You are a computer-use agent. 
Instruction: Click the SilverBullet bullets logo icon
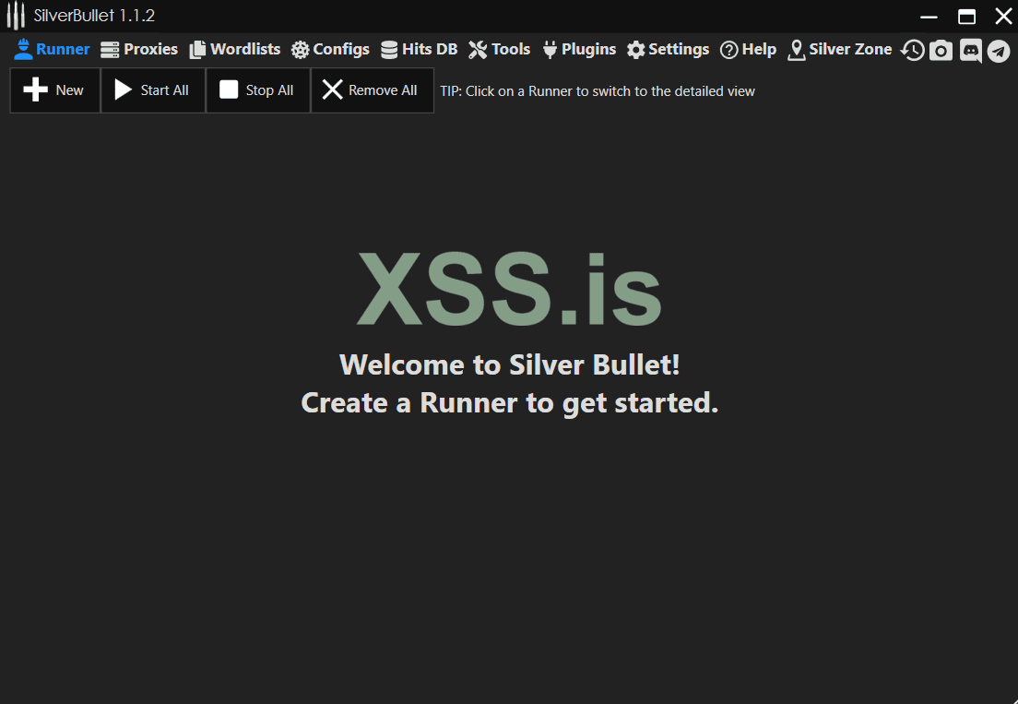[x=16, y=16]
